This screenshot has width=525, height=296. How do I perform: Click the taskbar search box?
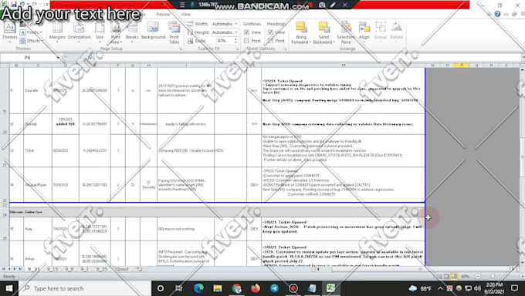[85, 288]
